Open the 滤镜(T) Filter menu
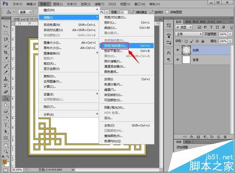The height and width of the screenshot is (173, 235). pyautogui.click(x=99, y=4)
